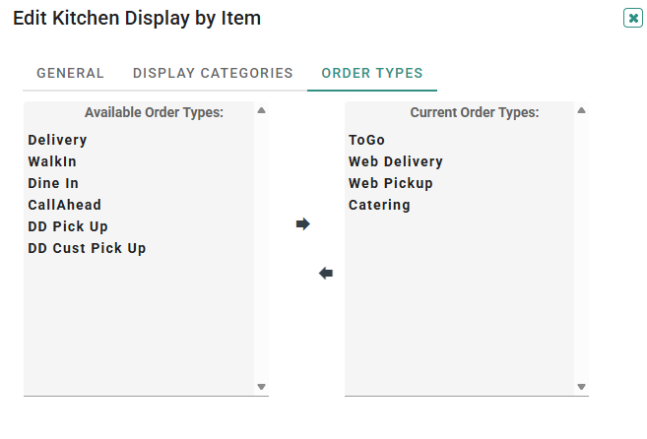Select Delivery in available order types
Screen dimensions: 647x439
(57, 140)
